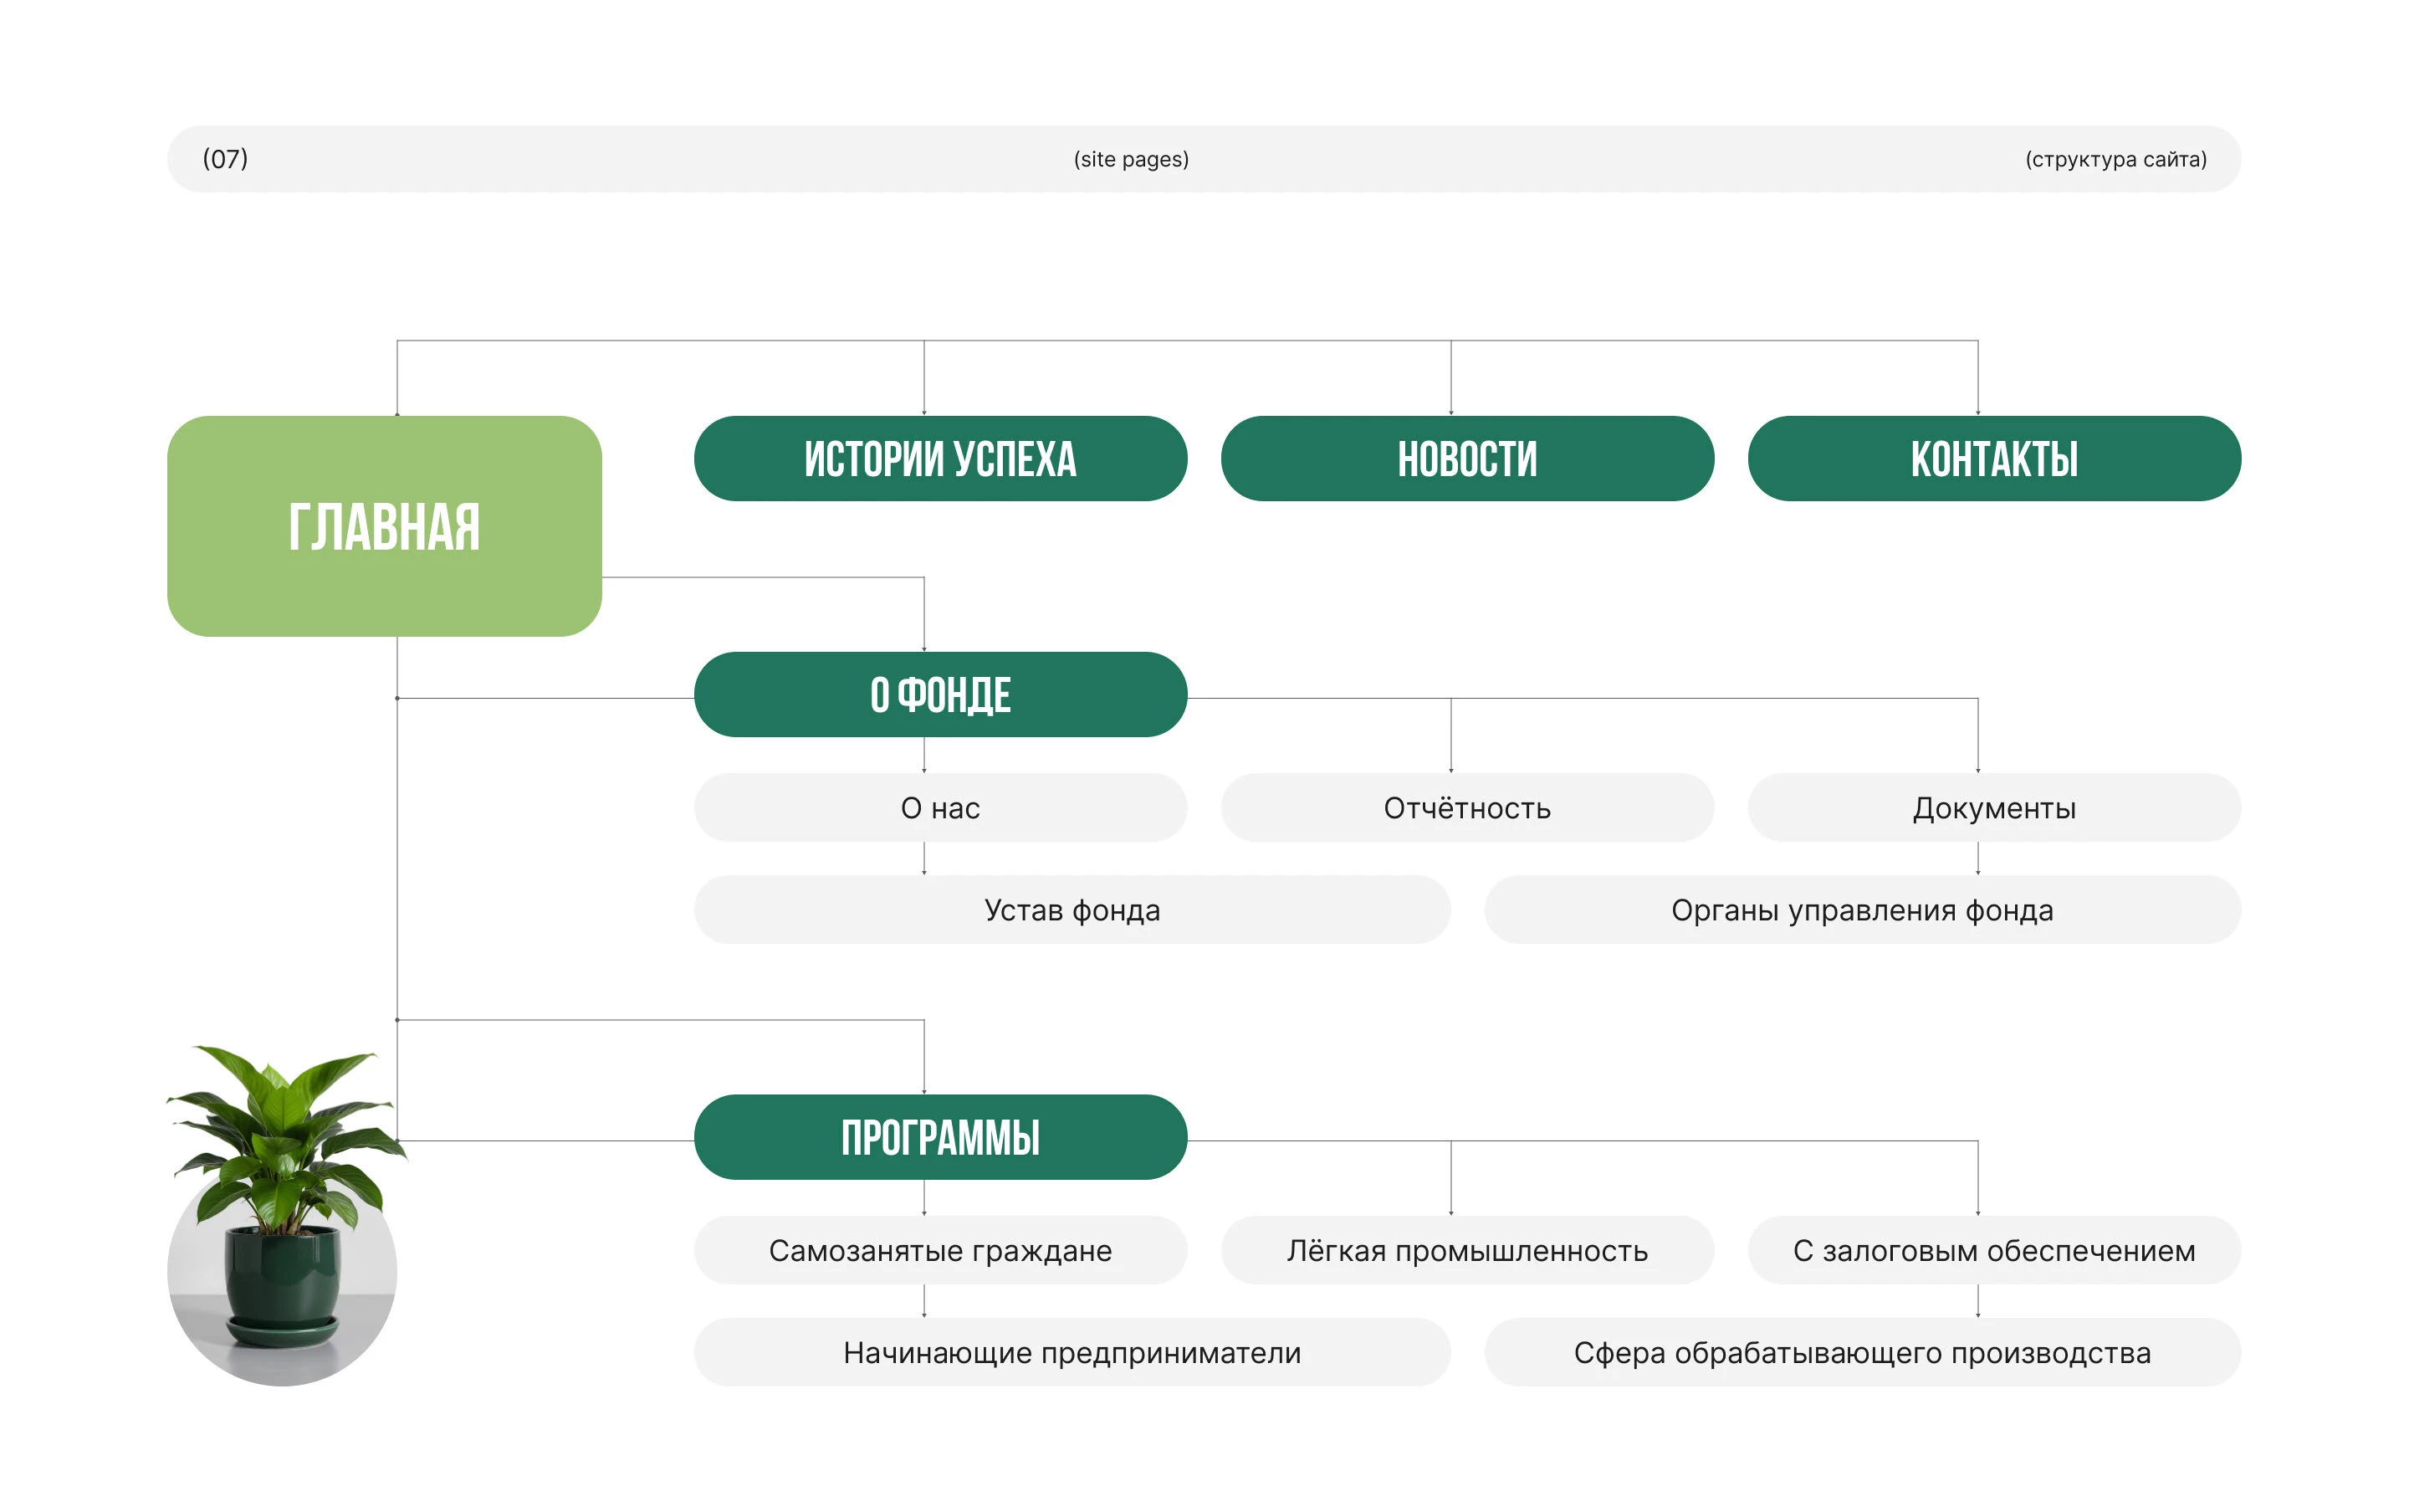Open the ИСТОРИИ УСПЕХА page node
The width and height of the screenshot is (2409, 1512).
(x=939, y=459)
